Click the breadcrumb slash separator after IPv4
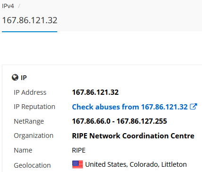202x172 pixels. click(19, 6)
